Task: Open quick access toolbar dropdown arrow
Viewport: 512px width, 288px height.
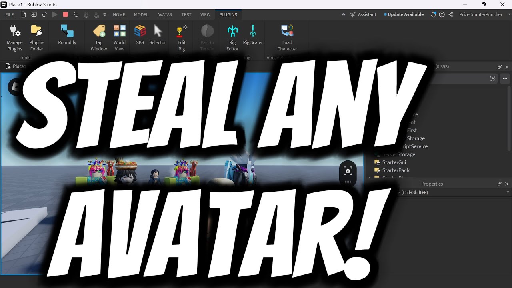Action: click(x=105, y=14)
